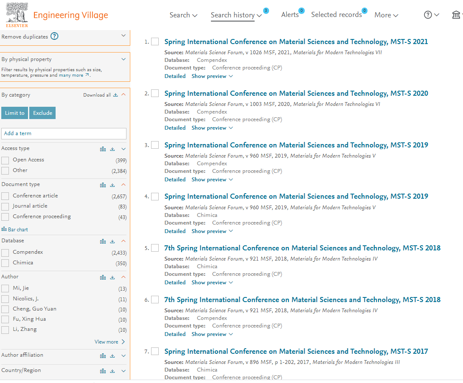Image resolution: width=463 pixels, height=383 pixels.
Task: Open Document type bar chart icon
Action: coord(103,185)
